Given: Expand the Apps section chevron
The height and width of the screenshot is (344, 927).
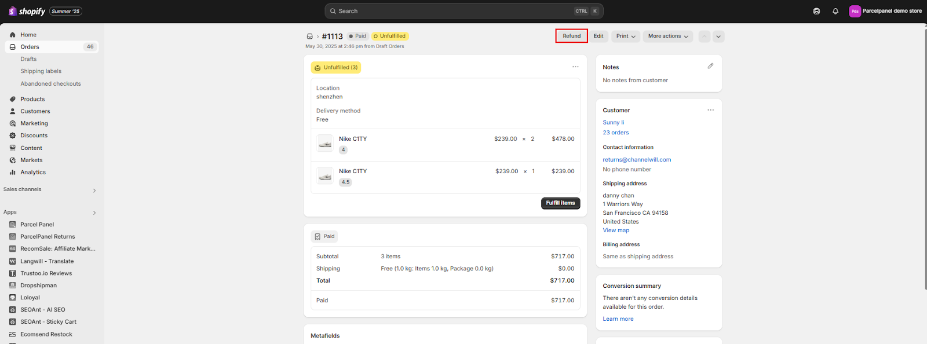Looking at the screenshot, I should click(94, 213).
